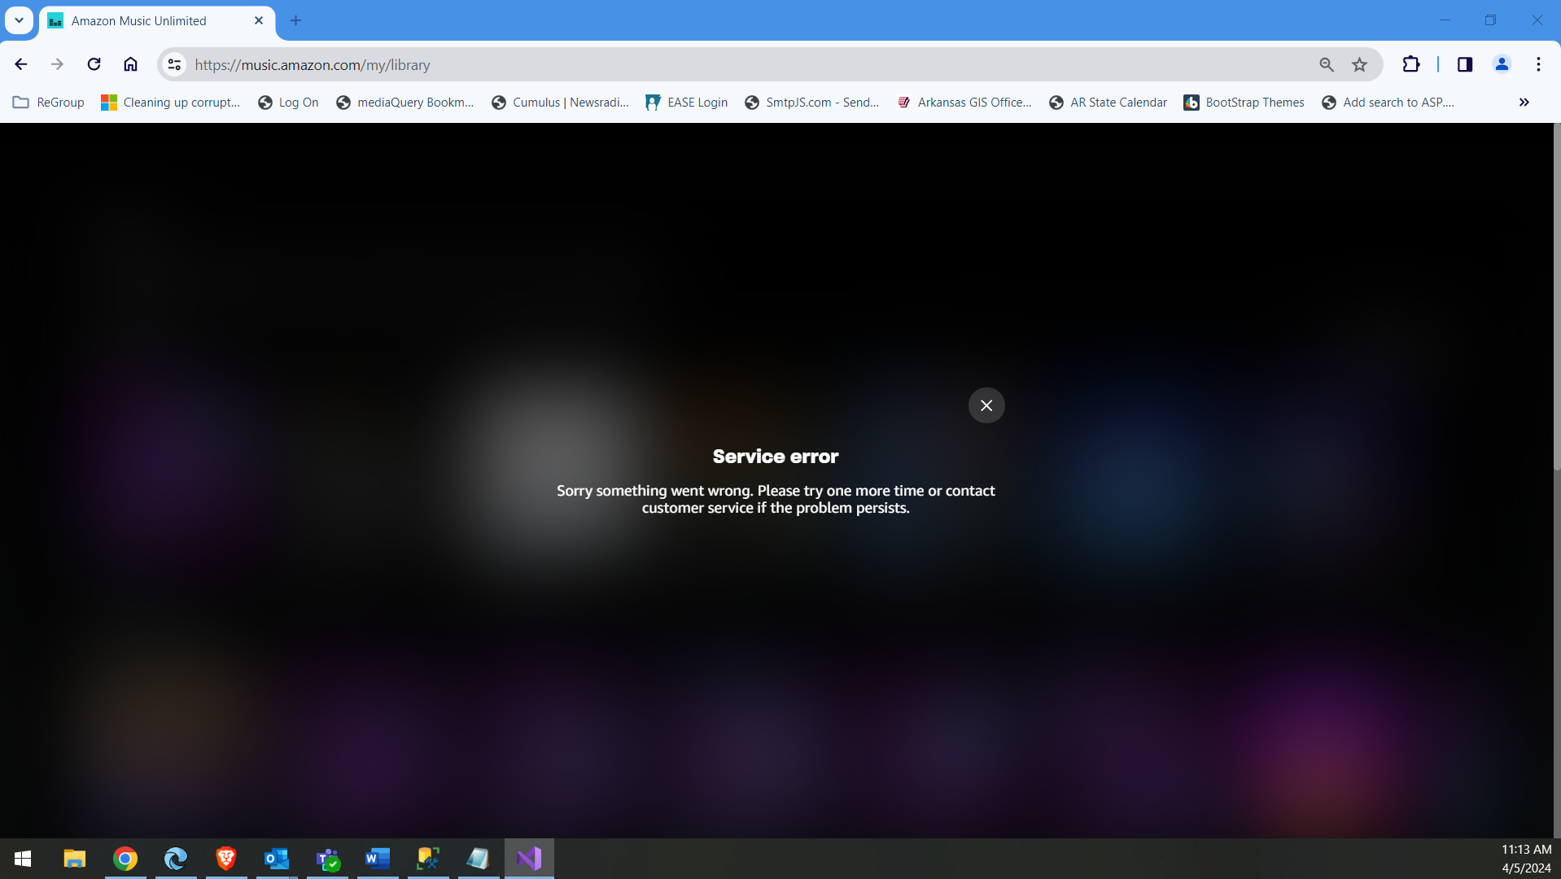Screen dimensions: 1561x879
Task: View site information icon in address bar
Action: pyautogui.click(x=174, y=64)
